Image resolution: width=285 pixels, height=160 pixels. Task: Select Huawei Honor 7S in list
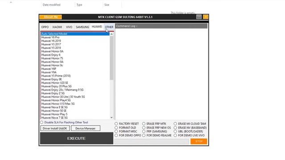pyautogui.click(x=75, y=58)
